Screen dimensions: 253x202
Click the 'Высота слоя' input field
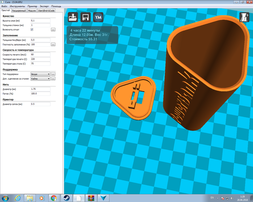pyautogui.click(x=40, y=21)
